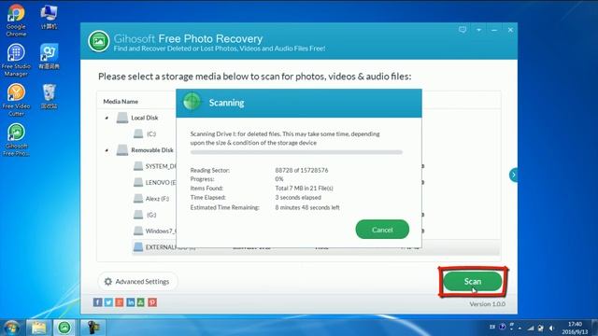This screenshot has width=598, height=336.
Task: Open Advanced Settings
Action: pyautogui.click(x=137, y=282)
